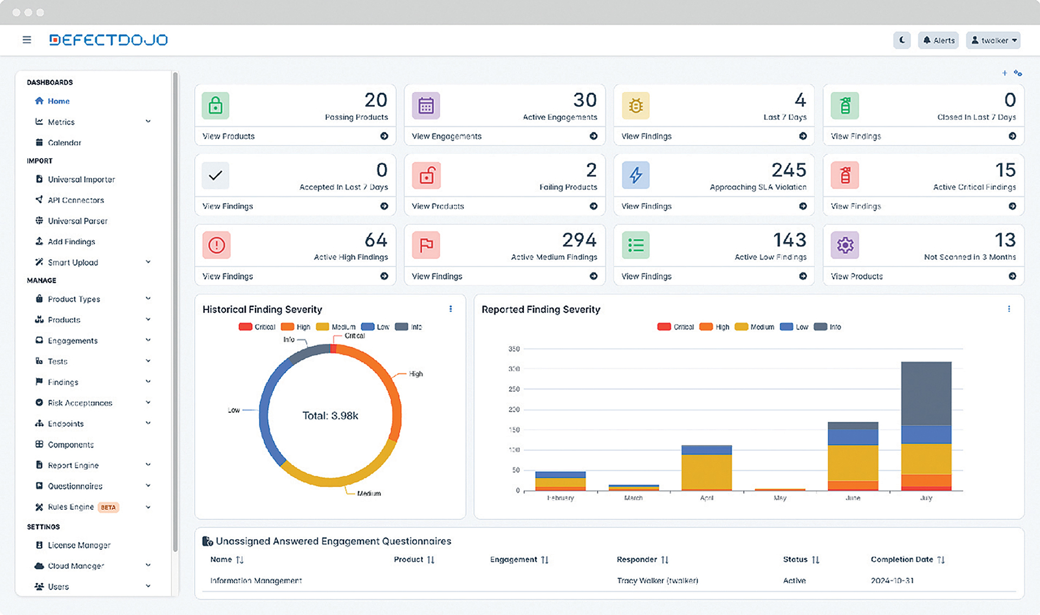Screen dimensions: 1040x615
Task: Open Historical Finding Severity kebab menu
Action: point(451,309)
